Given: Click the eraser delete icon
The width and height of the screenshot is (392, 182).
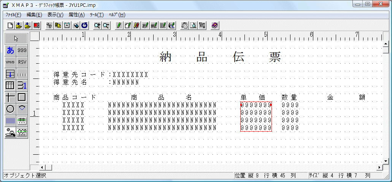Looking at the screenshot, I should point(76,25).
